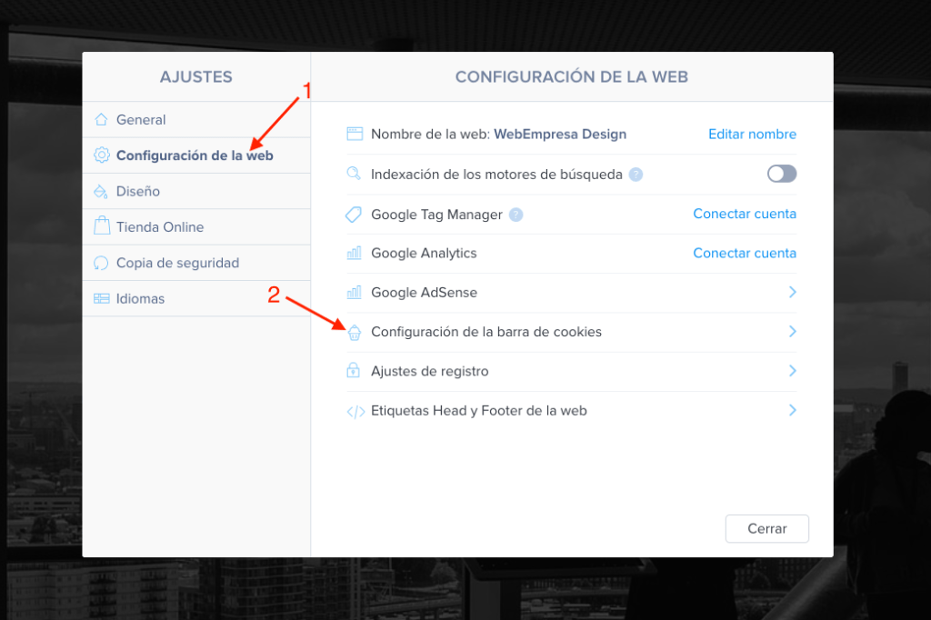The width and height of the screenshot is (931, 620).
Task: Click the WebEmpresa Design site name
Action: pyautogui.click(x=560, y=135)
